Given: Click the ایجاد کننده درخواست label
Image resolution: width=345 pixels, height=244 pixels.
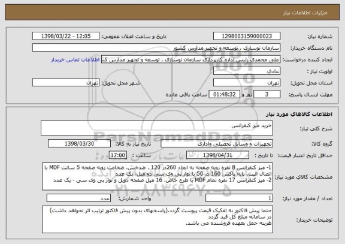Looking at the screenshot, I should pos(307,60).
